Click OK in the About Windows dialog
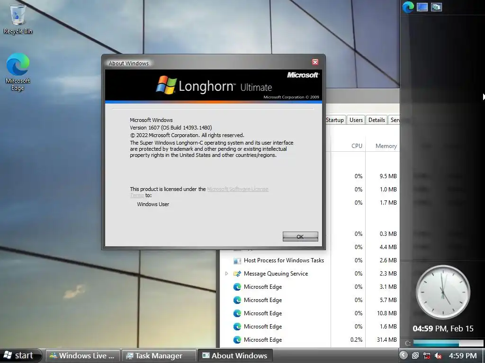 (x=300, y=237)
